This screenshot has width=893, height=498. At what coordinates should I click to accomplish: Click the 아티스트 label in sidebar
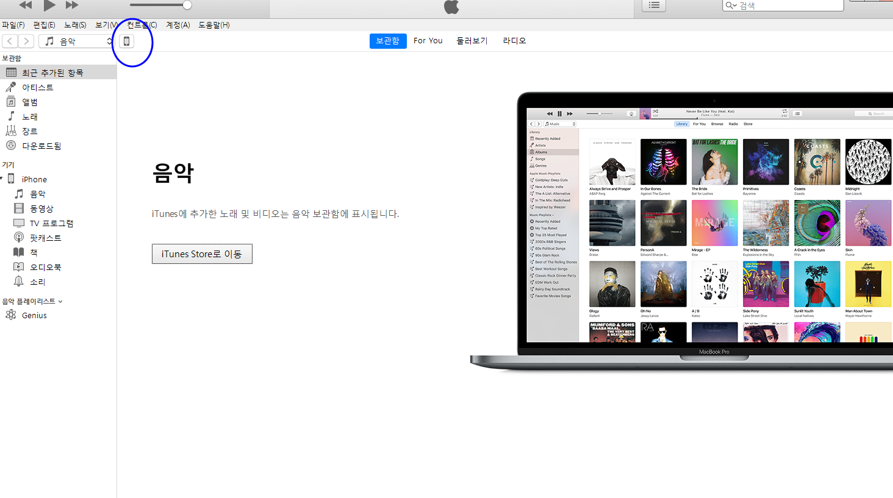pos(38,87)
